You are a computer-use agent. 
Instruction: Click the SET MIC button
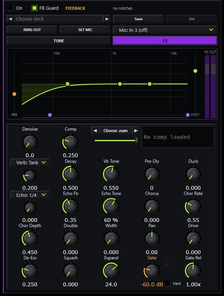(x=85, y=30)
